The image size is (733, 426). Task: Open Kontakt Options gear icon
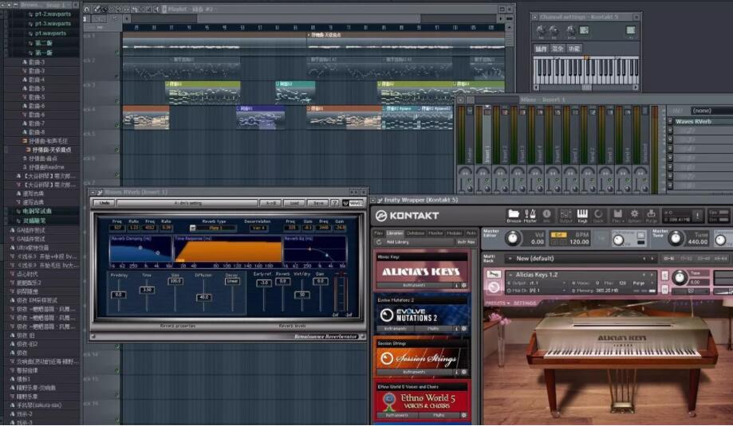pos(634,214)
